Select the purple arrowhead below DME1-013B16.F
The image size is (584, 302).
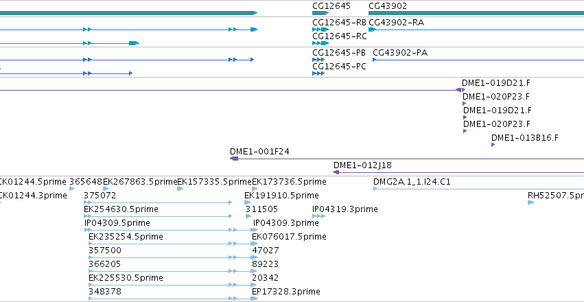click(x=493, y=145)
